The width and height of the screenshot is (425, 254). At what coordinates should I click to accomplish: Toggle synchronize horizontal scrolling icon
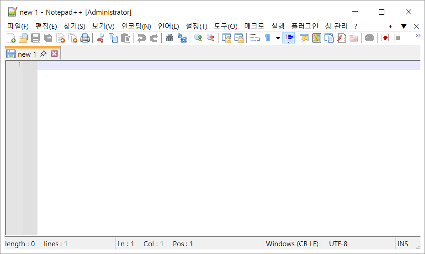tap(239, 38)
